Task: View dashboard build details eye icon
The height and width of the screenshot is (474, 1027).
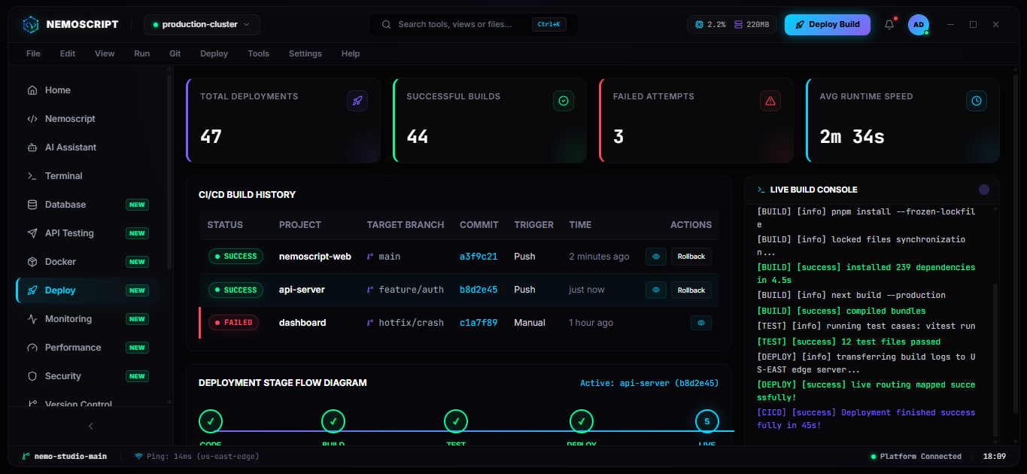Action: click(701, 323)
